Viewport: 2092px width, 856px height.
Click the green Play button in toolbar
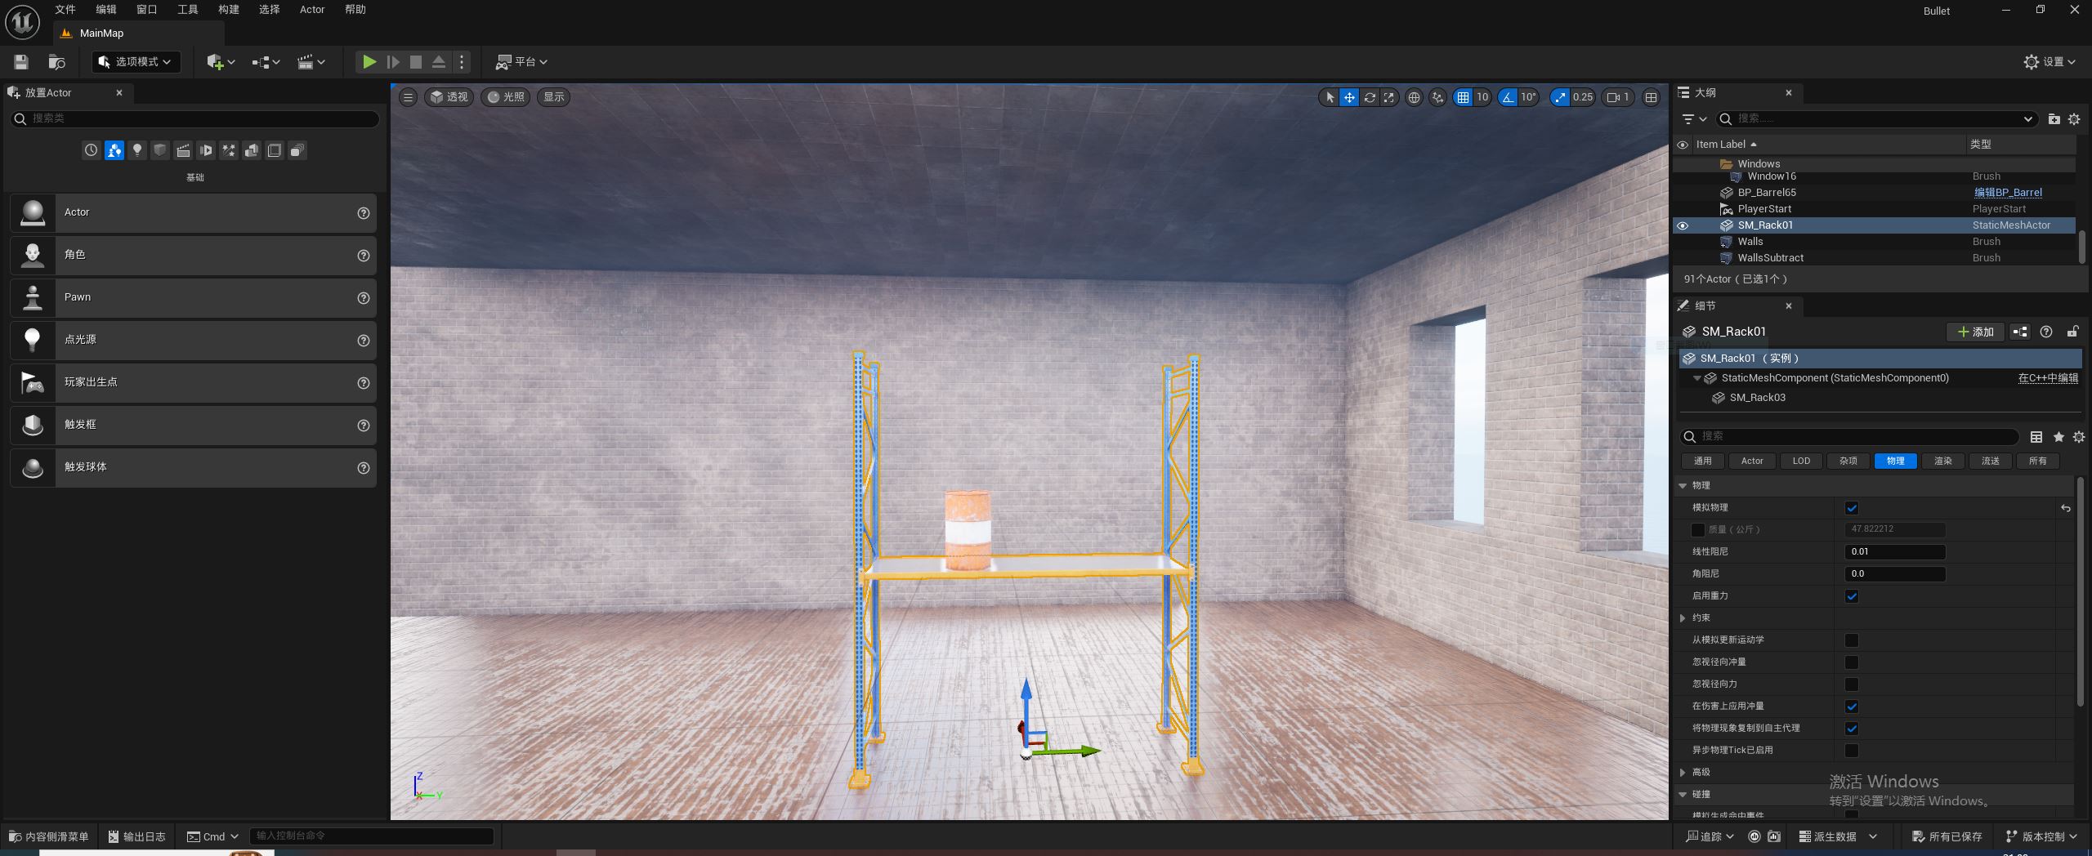369,62
